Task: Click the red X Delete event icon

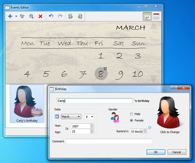Action: 40,16
